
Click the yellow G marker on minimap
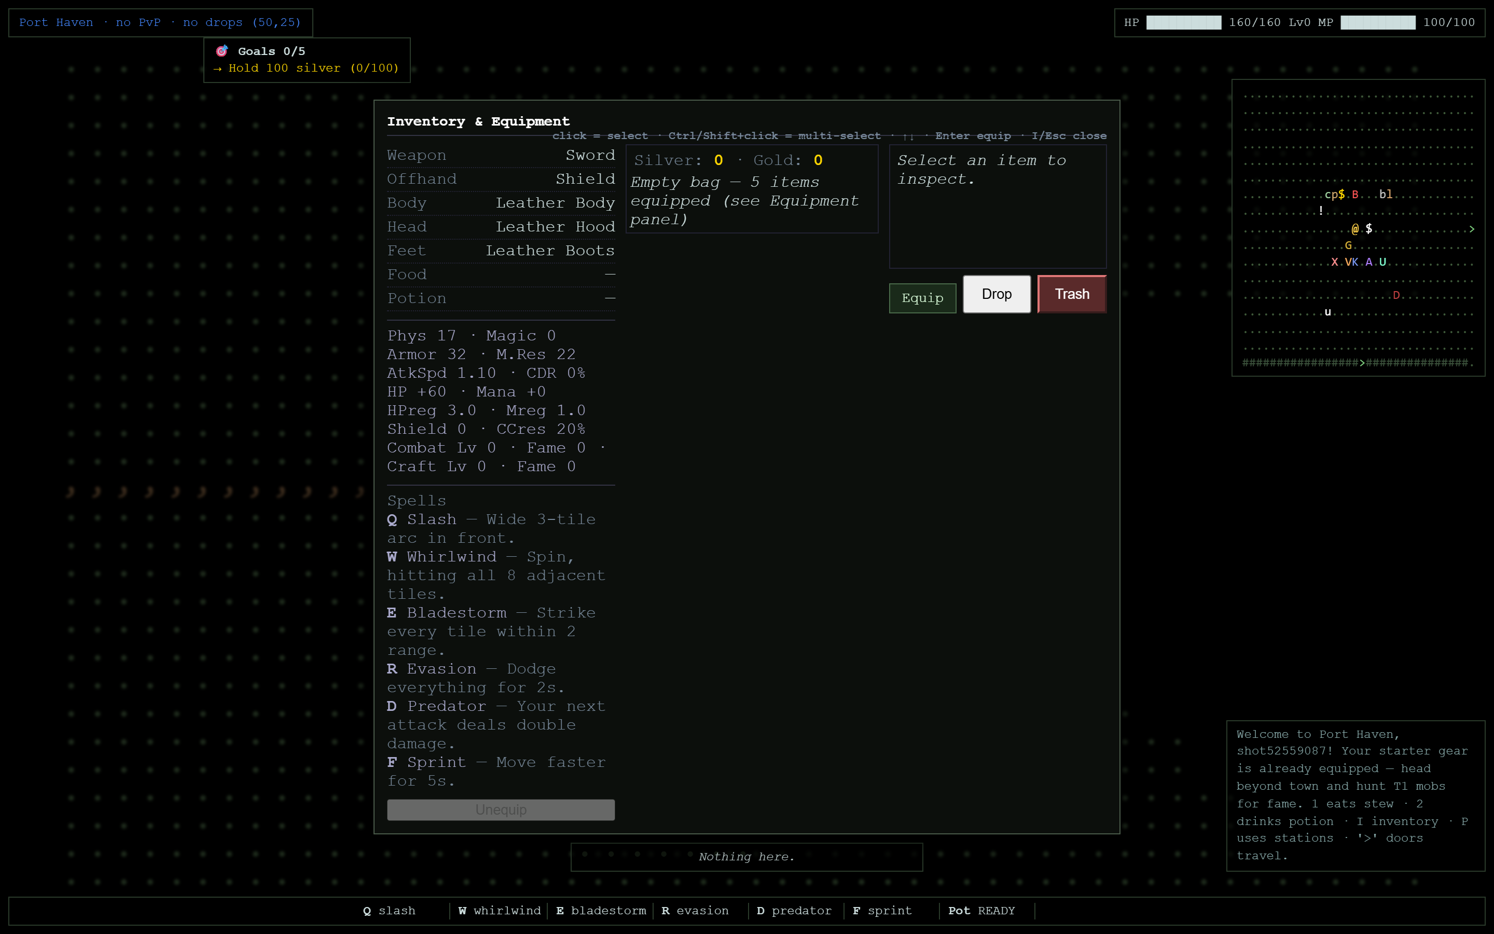pos(1348,246)
